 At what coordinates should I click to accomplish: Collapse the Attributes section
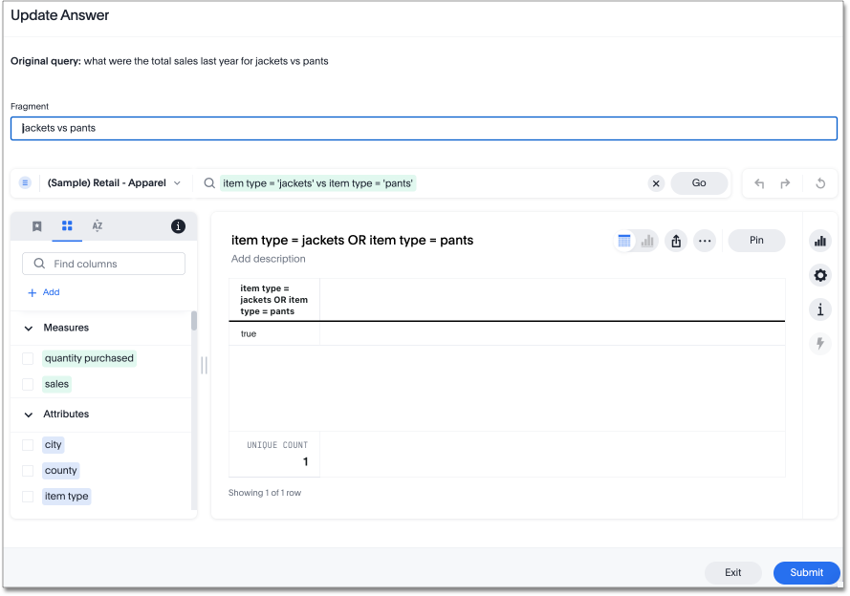click(28, 414)
